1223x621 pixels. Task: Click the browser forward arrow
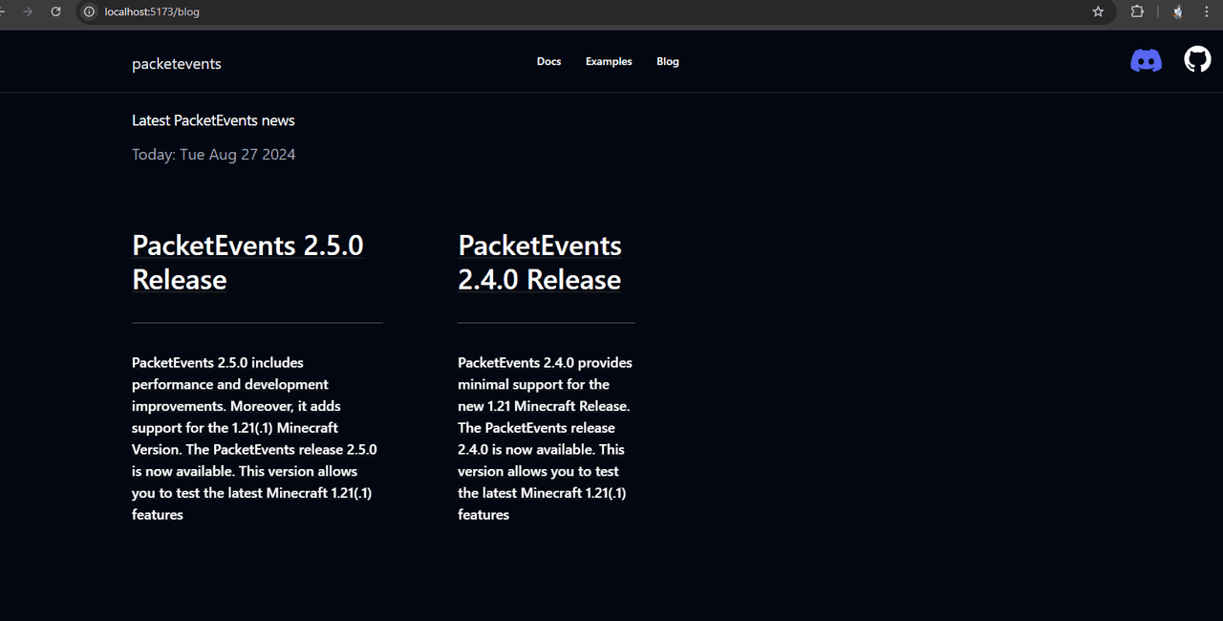(28, 11)
